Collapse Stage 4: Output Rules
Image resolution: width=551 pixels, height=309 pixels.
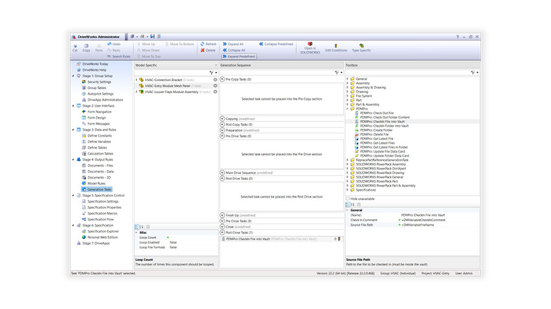pos(73,160)
